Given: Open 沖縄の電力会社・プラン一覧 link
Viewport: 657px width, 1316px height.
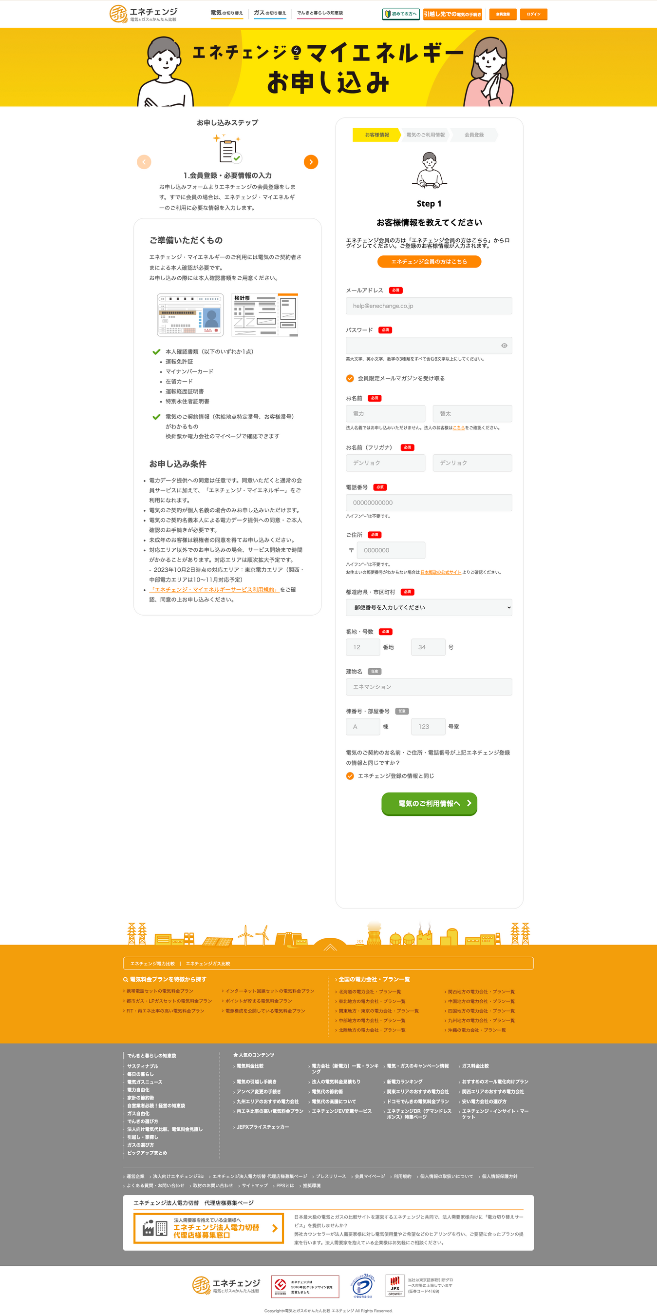Looking at the screenshot, I should click(x=477, y=1030).
